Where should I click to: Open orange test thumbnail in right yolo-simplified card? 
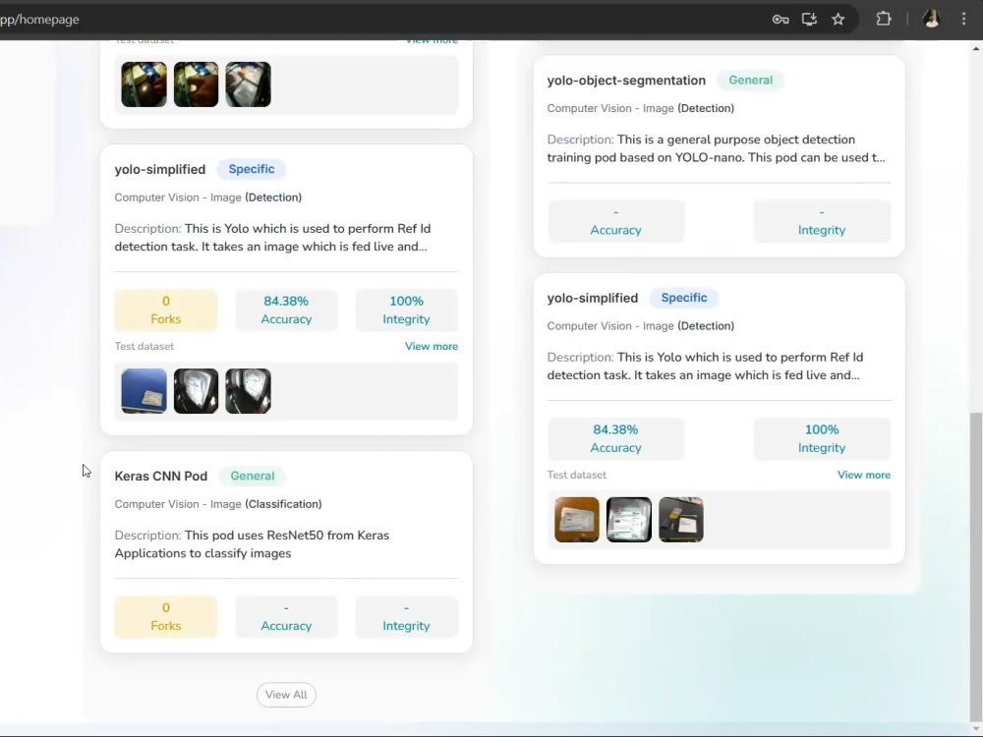click(577, 520)
